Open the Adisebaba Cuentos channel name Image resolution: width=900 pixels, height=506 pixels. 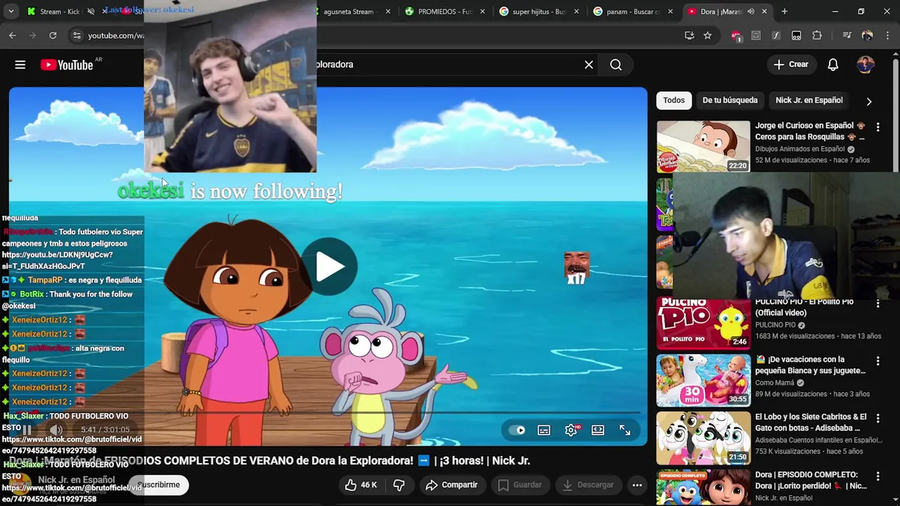pyautogui.click(x=818, y=441)
